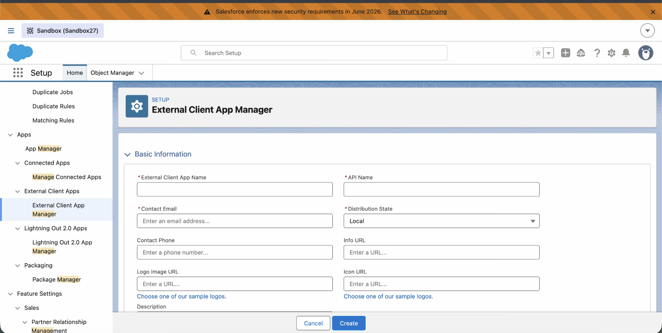The height and width of the screenshot is (333, 662).
Task: Open the Distribution State dropdown
Action: coord(442,221)
